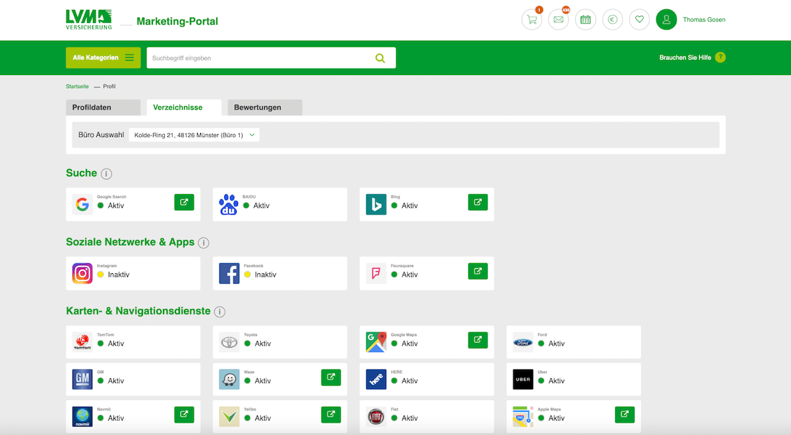
Task: Click the Büro Auswahl label
Action: click(101, 135)
